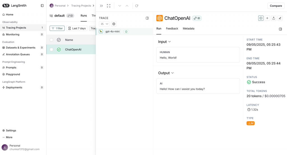
Task: Tick the ChatOpenAI row checkbox
Action: tap(52, 50)
